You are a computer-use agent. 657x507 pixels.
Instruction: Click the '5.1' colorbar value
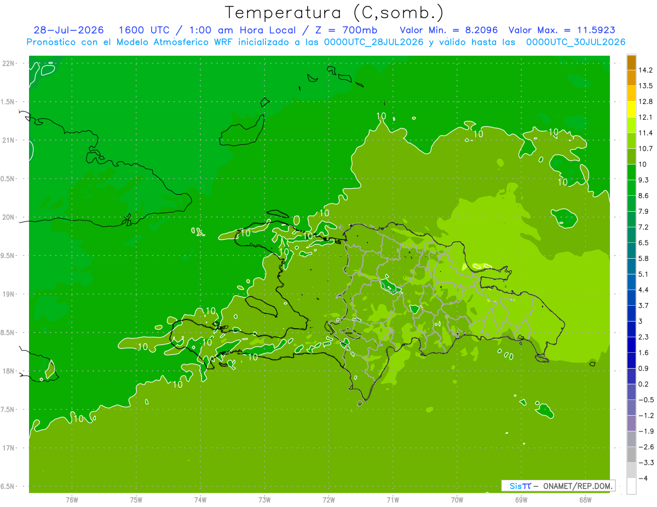coord(643,274)
